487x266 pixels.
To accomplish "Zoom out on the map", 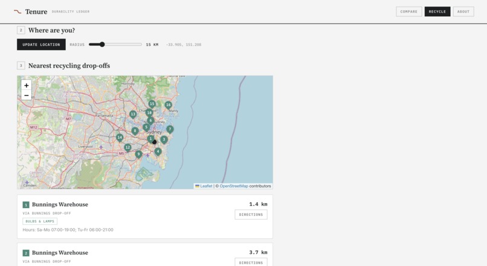I will 27,95.
